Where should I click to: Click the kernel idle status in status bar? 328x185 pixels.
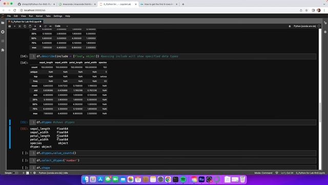53,173
